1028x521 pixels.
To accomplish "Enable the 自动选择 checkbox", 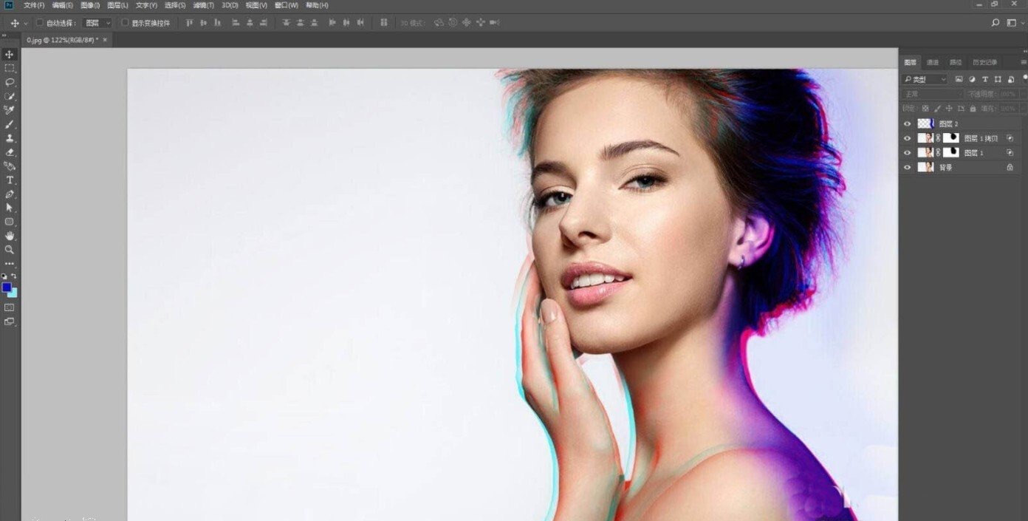I will (x=39, y=23).
